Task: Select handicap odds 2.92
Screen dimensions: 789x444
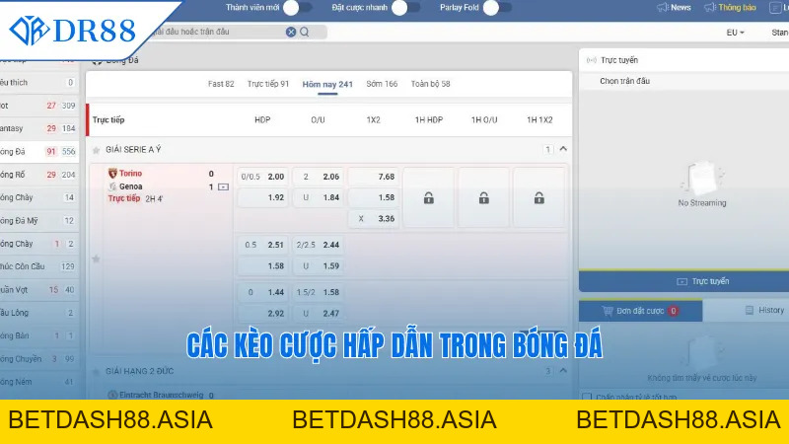Action: pos(262,314)
